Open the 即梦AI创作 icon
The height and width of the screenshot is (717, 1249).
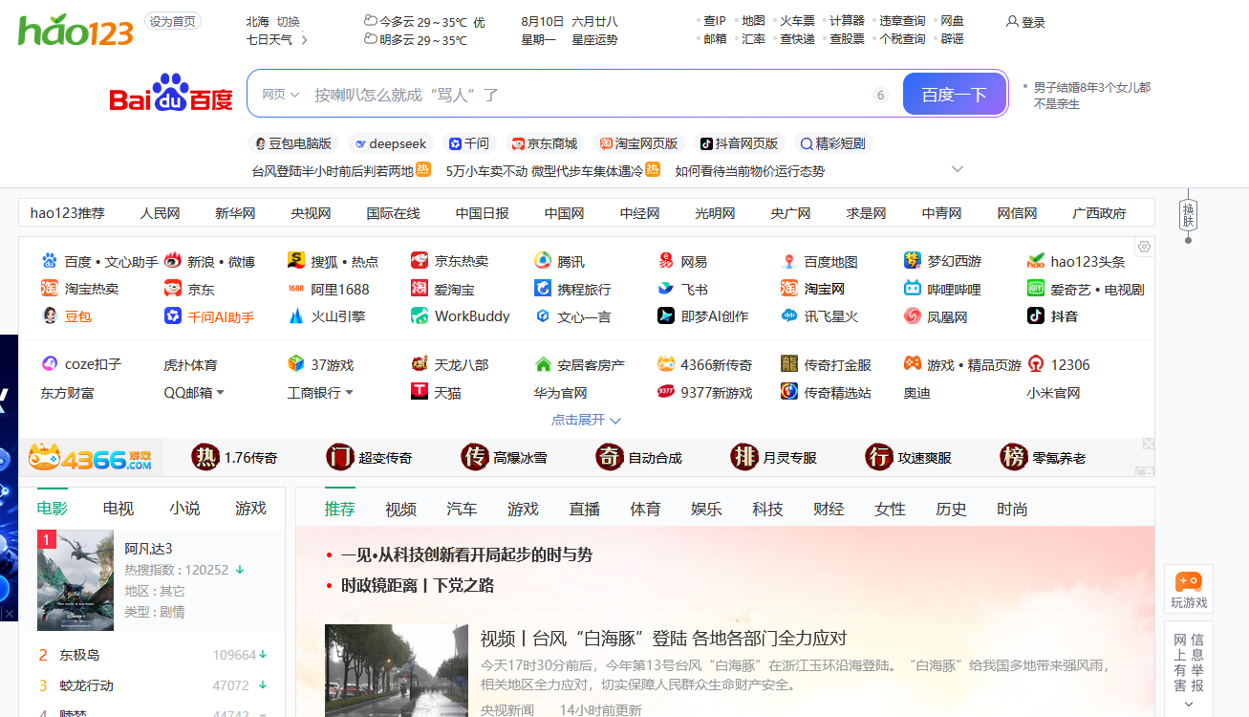coord(666,316)
